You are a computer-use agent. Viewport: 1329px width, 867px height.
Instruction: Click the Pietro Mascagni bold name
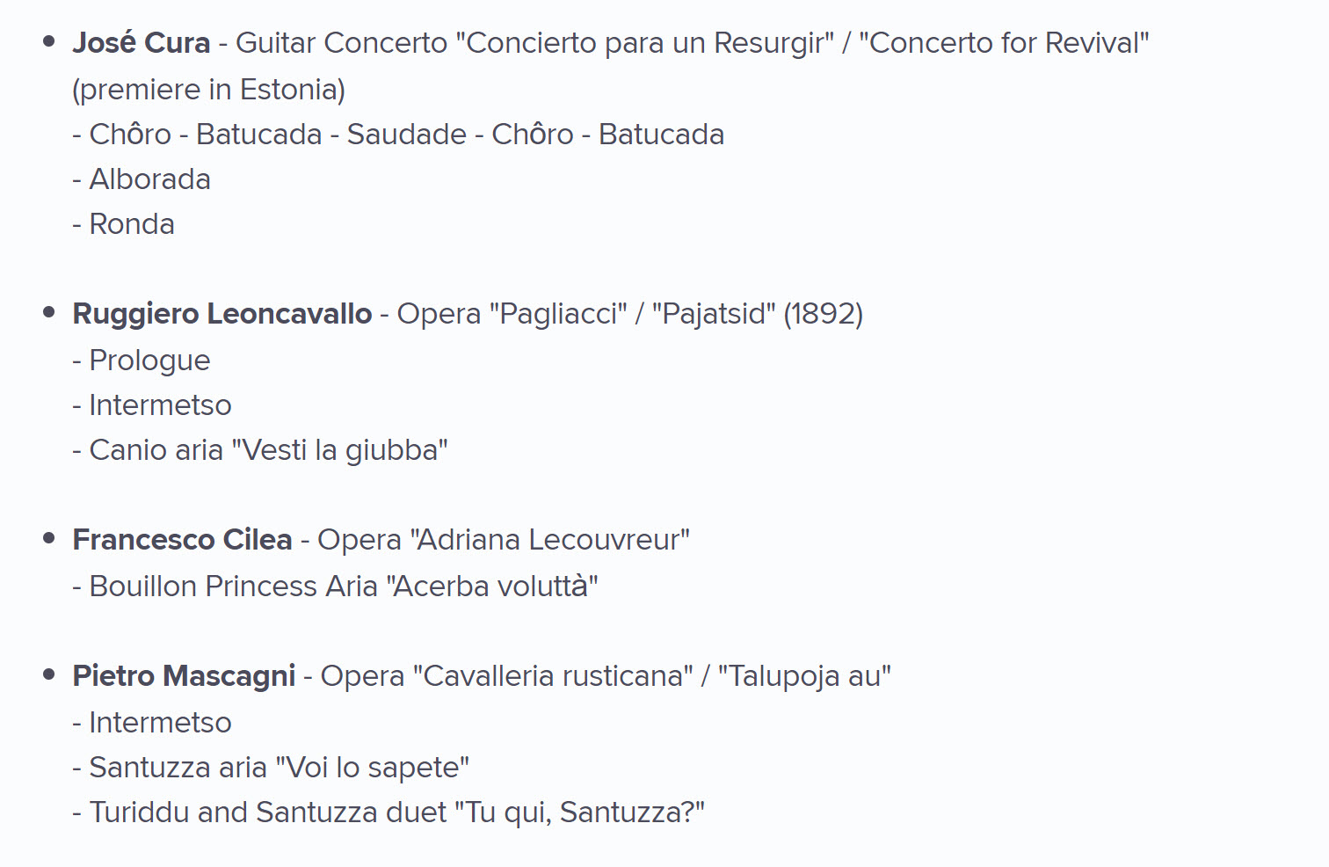pos(184,675)
